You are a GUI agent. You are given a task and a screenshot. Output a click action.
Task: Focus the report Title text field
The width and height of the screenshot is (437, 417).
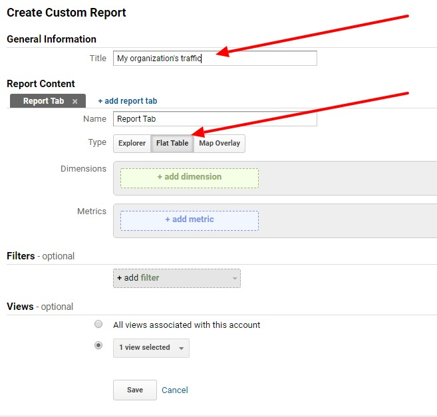click(214, 59)
